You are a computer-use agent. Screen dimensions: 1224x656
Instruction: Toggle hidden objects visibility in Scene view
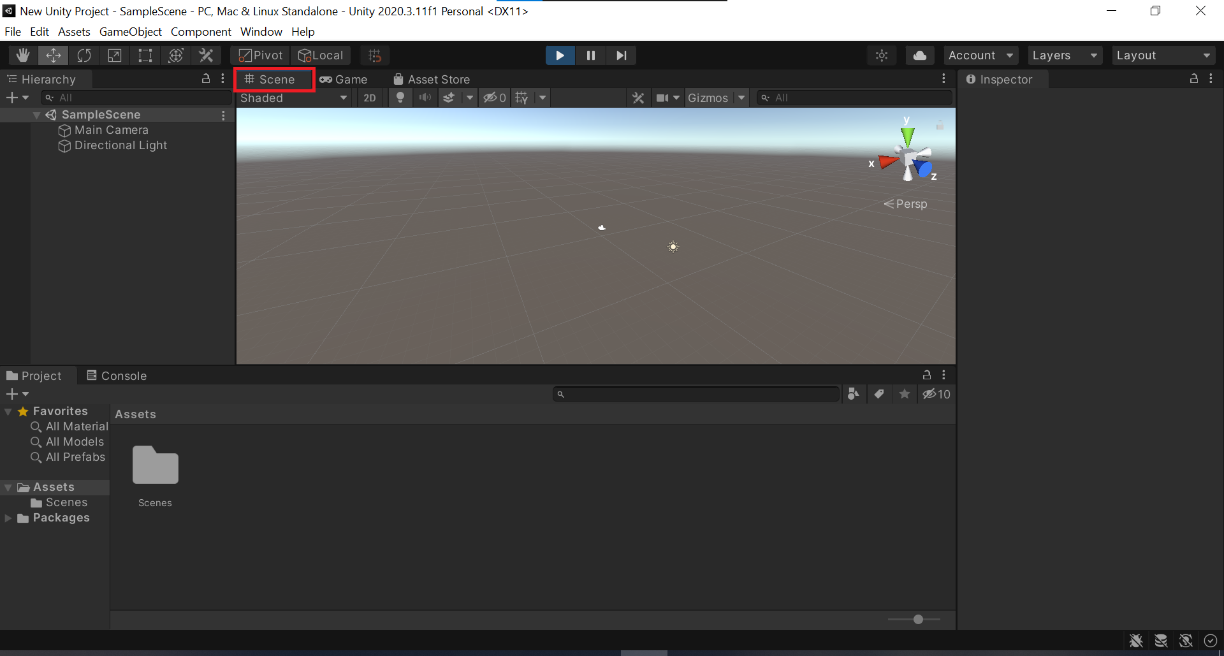point(495,98)
